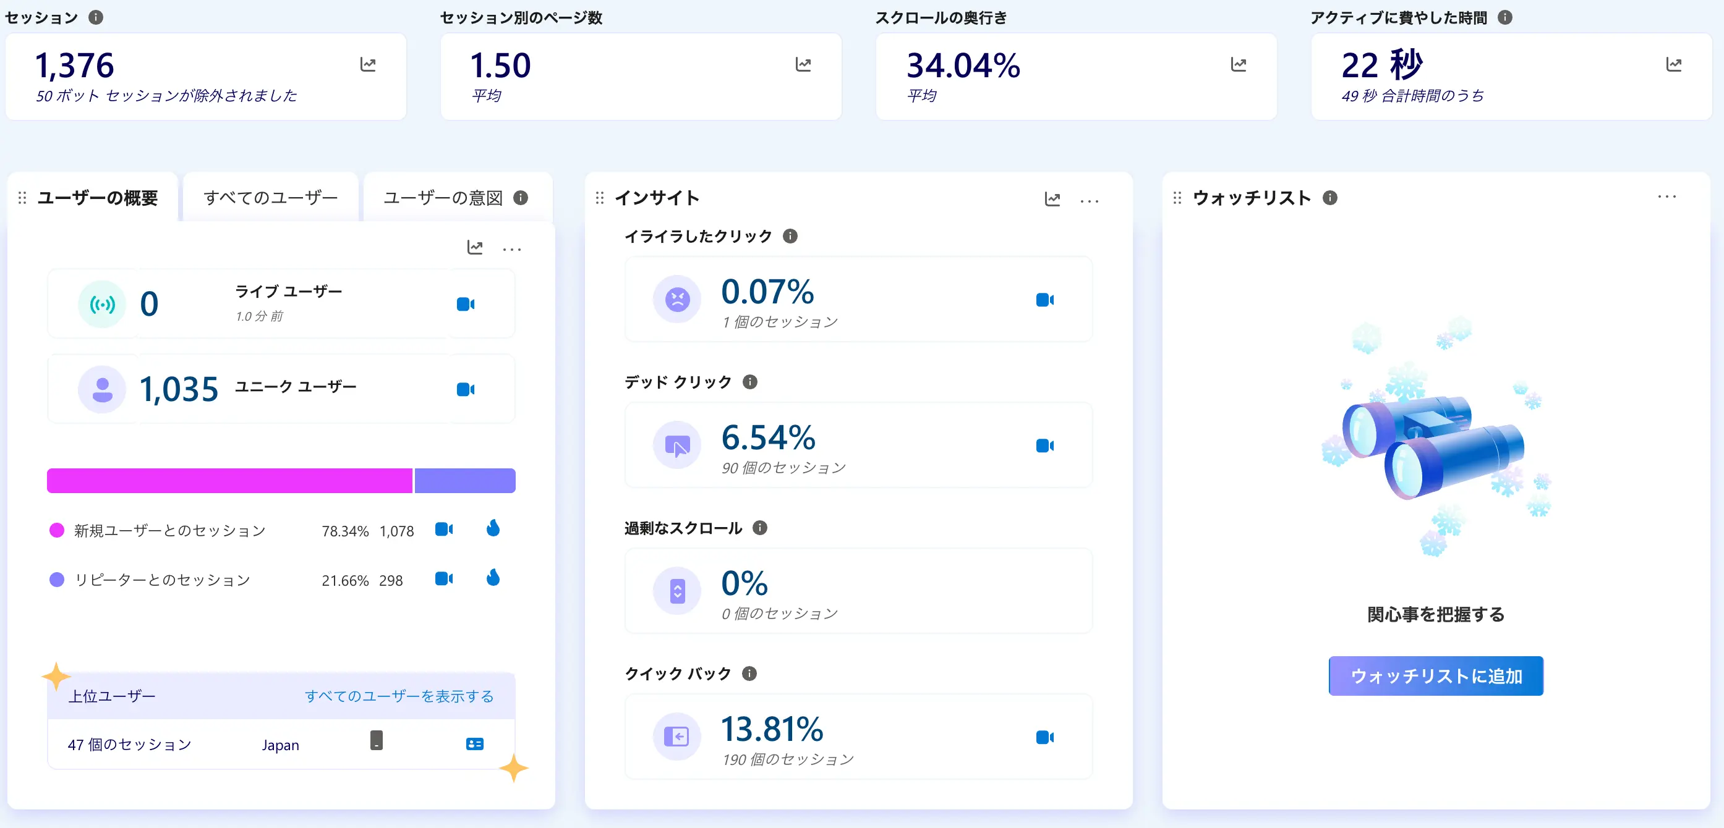Play recordings for repeater sessions (リピーター)
This screenshot has height=828, width=1724.
click(444, 578)
